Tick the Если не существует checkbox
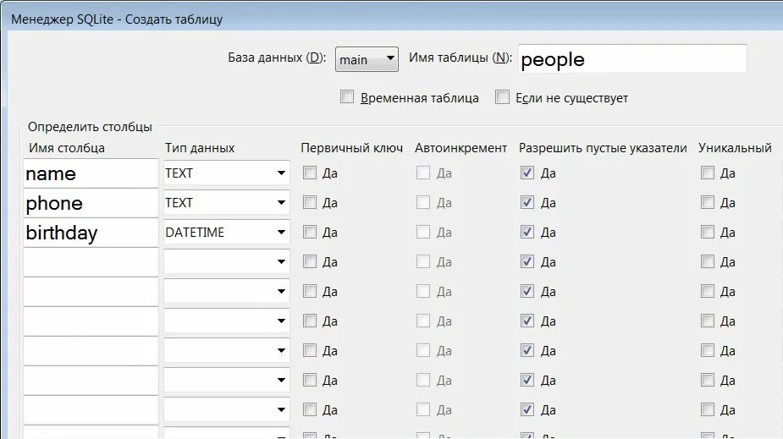783x439 pixels. [503, 97]
